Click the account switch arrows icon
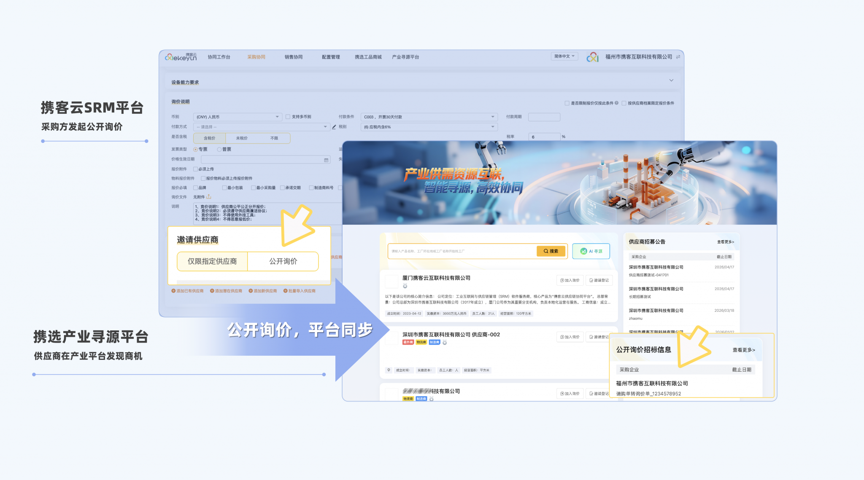This screenshot has width=864, height=480. (678, 57)
